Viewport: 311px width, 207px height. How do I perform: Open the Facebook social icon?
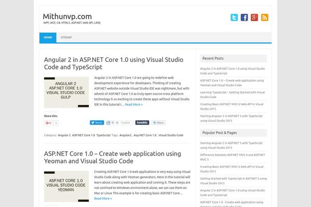click(x=244, y=18)
